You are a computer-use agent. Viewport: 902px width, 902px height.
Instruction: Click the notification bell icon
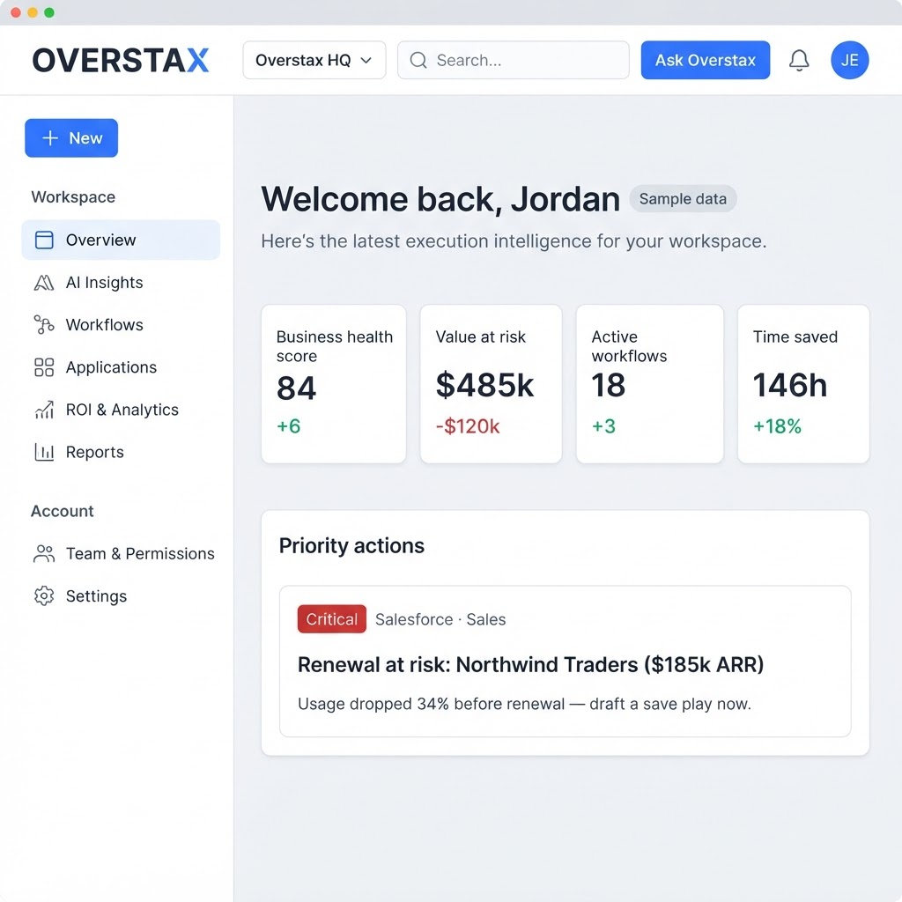(798, 60)
